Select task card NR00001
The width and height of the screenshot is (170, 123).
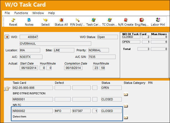point(33,99)
